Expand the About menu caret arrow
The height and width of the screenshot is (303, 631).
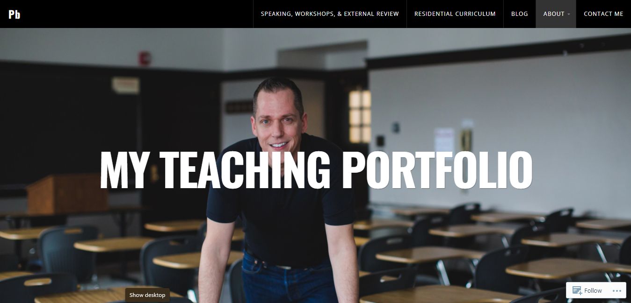click(569, 14)
